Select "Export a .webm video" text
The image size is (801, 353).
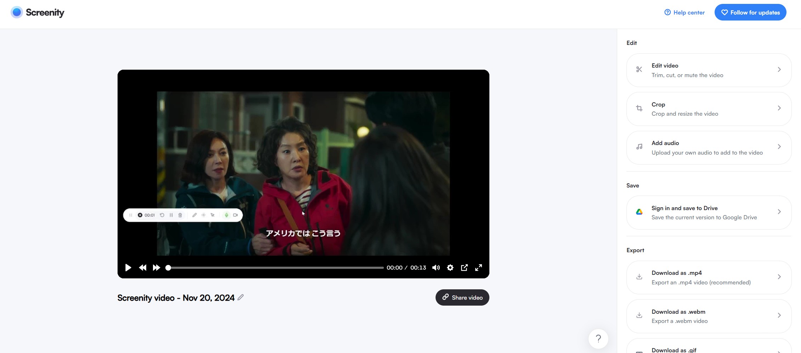[x=680, y=321]
